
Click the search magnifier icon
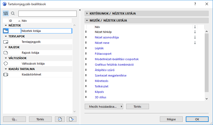coord(13,13)
